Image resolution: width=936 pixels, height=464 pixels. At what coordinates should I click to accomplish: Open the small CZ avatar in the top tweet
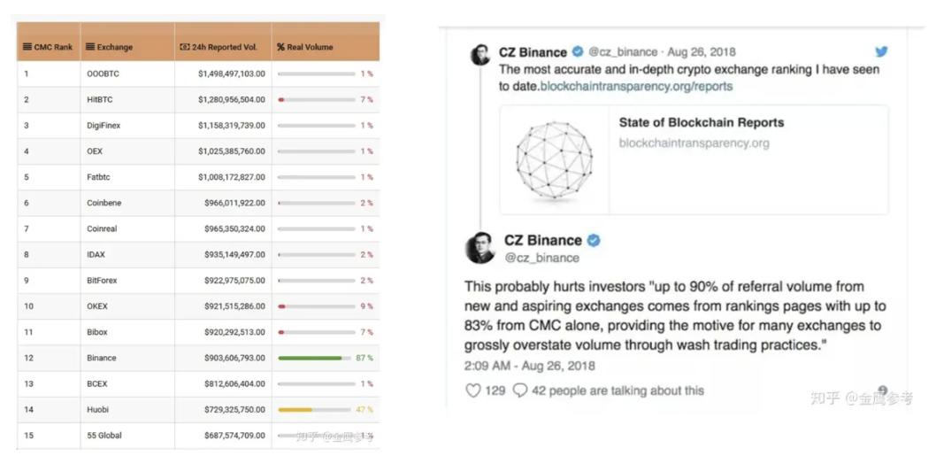(480, 55)
